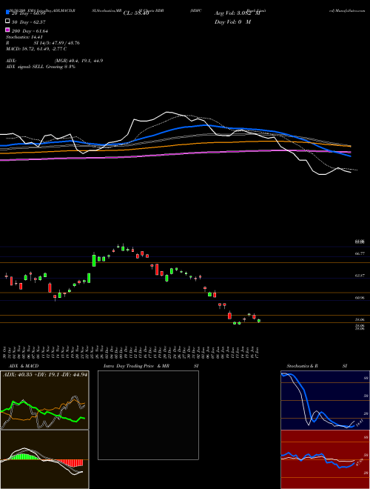Click the blue 20 Day EMA legend swatch
This screenshot has width=370, height=489.
point(7,13)
